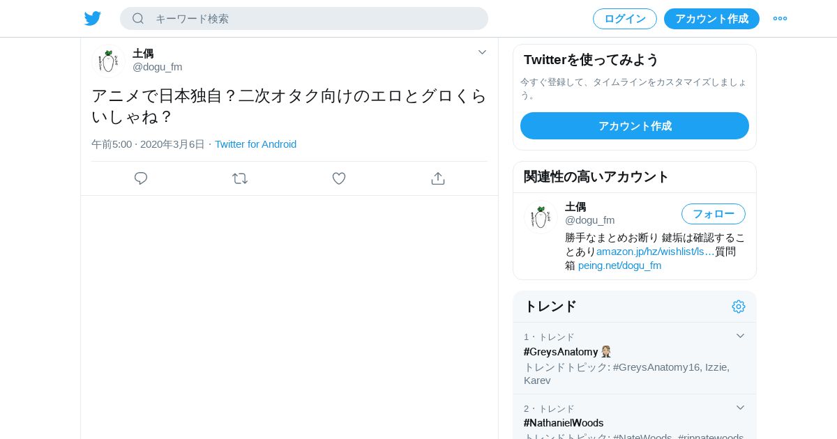Expand options for #GreysAnatomy trend
This screenshot has width=837, height=439.
pyautogui.click(x=741, y=336)
